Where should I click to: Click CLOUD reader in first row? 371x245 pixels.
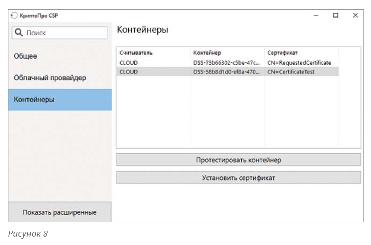129,63
